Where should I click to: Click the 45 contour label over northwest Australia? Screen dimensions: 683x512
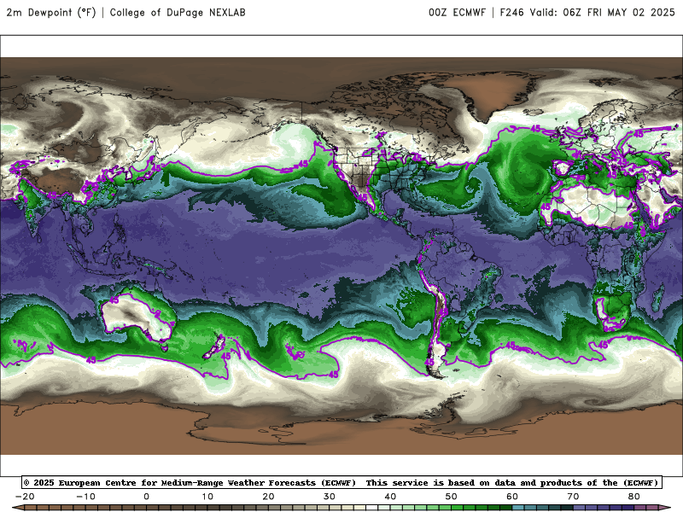tap(114, 300)
